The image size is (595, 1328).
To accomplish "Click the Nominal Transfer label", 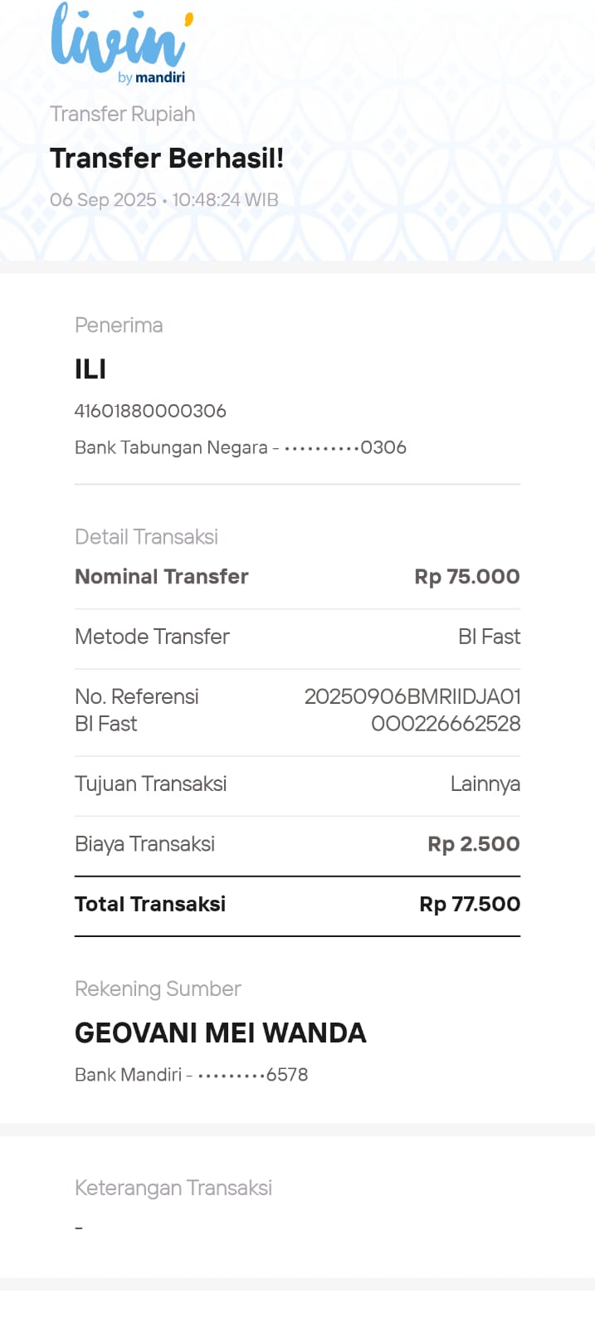I will tap(162, 577).
